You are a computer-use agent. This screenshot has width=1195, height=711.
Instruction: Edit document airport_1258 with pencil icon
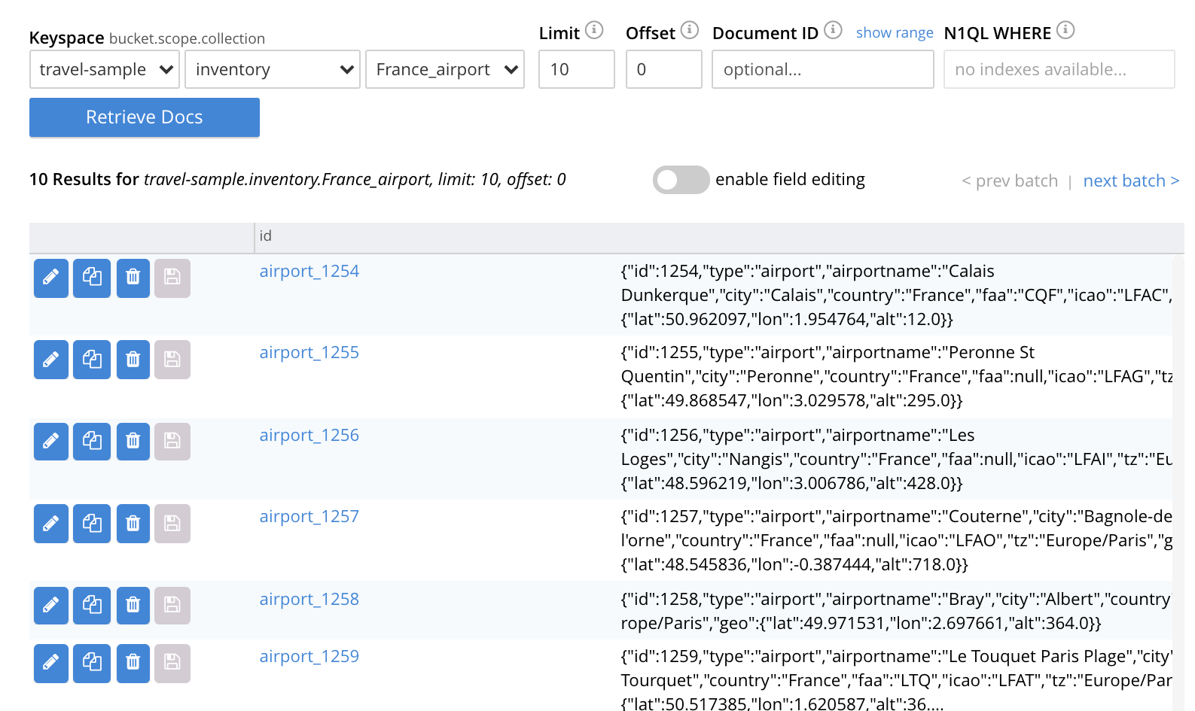(51, 605)
